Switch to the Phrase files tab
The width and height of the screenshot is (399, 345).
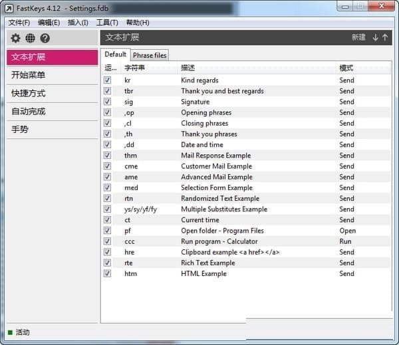(x=150, y=55)
